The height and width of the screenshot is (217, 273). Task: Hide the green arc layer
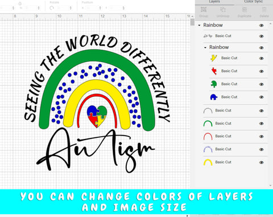(x=262, y=124)
